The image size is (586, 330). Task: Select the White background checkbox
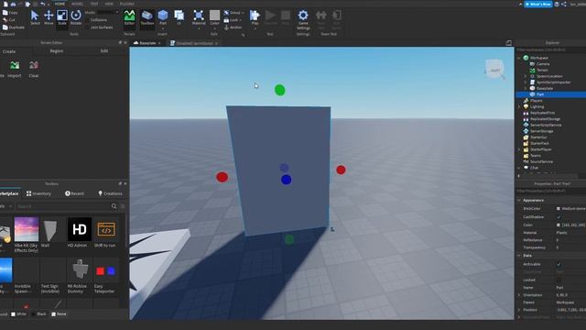coord(14,313)
